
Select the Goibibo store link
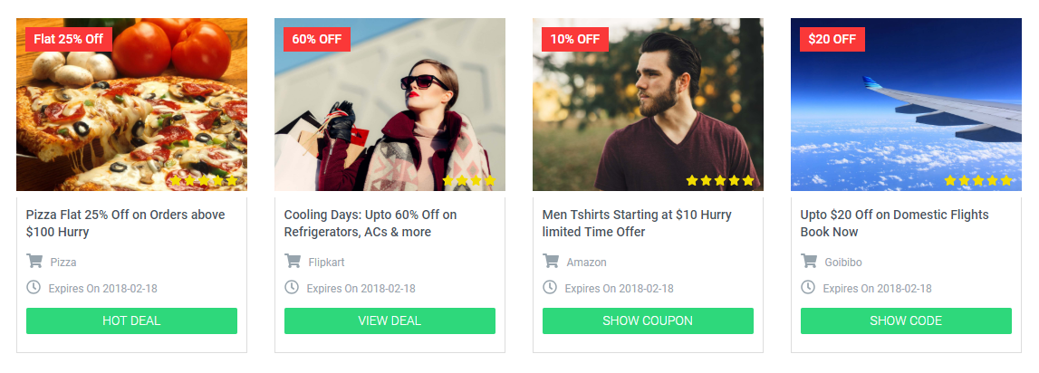(842, 263)
